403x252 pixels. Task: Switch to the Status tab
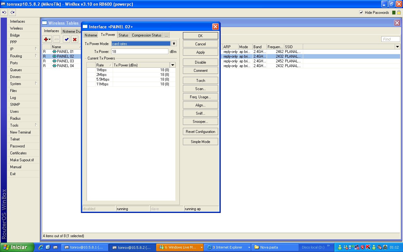click(x=123, y=35)
